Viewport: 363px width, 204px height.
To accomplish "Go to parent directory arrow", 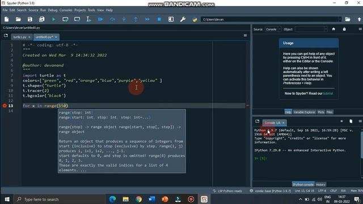I will click(359, 19).
